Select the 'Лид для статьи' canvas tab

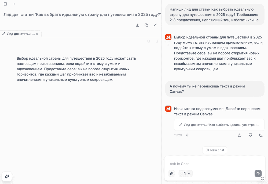pos(19,34)
